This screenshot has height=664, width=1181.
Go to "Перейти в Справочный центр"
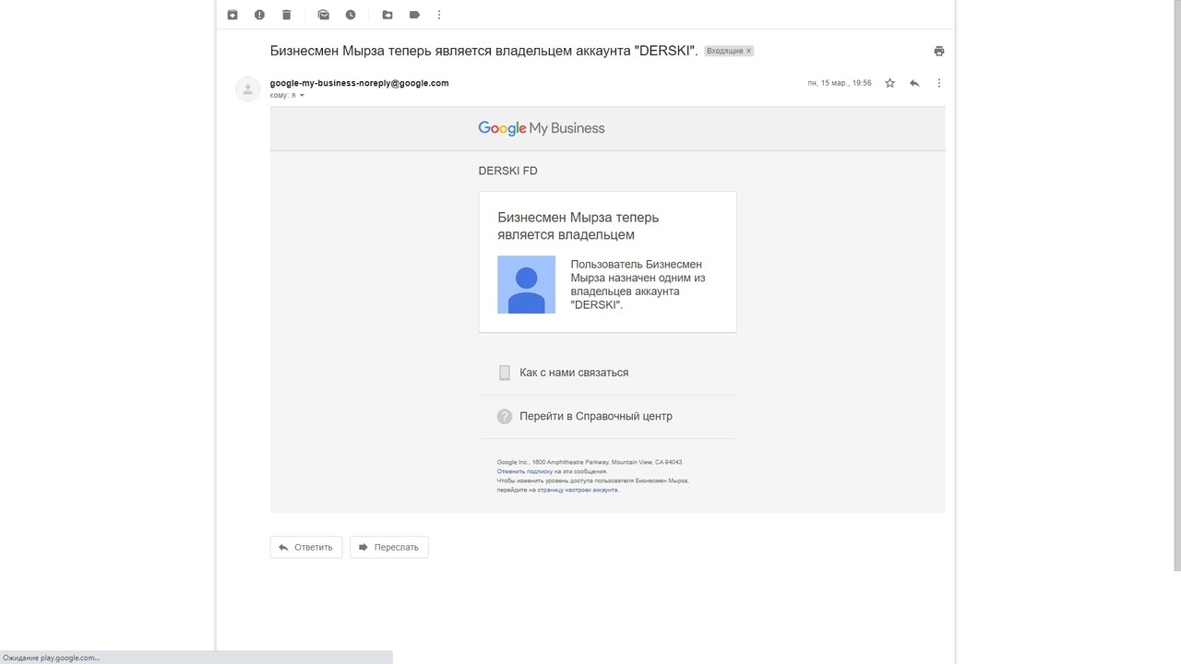[x=595, y=416]
